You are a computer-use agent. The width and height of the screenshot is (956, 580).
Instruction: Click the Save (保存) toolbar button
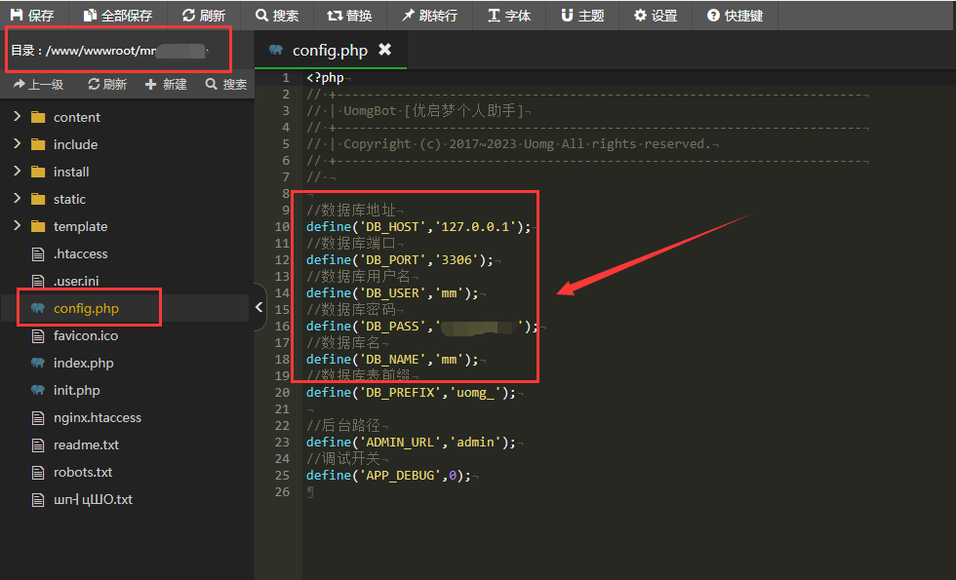[x=32, y=16]
